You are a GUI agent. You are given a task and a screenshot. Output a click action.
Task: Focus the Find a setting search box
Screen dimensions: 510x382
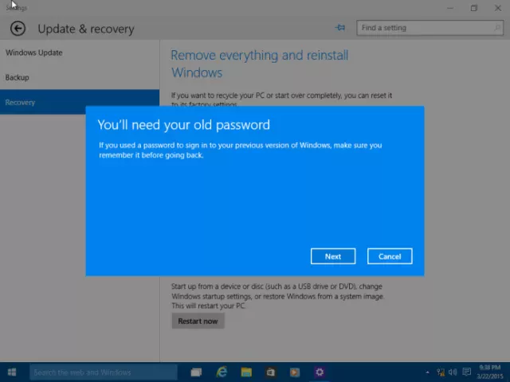tap(430, 28)
